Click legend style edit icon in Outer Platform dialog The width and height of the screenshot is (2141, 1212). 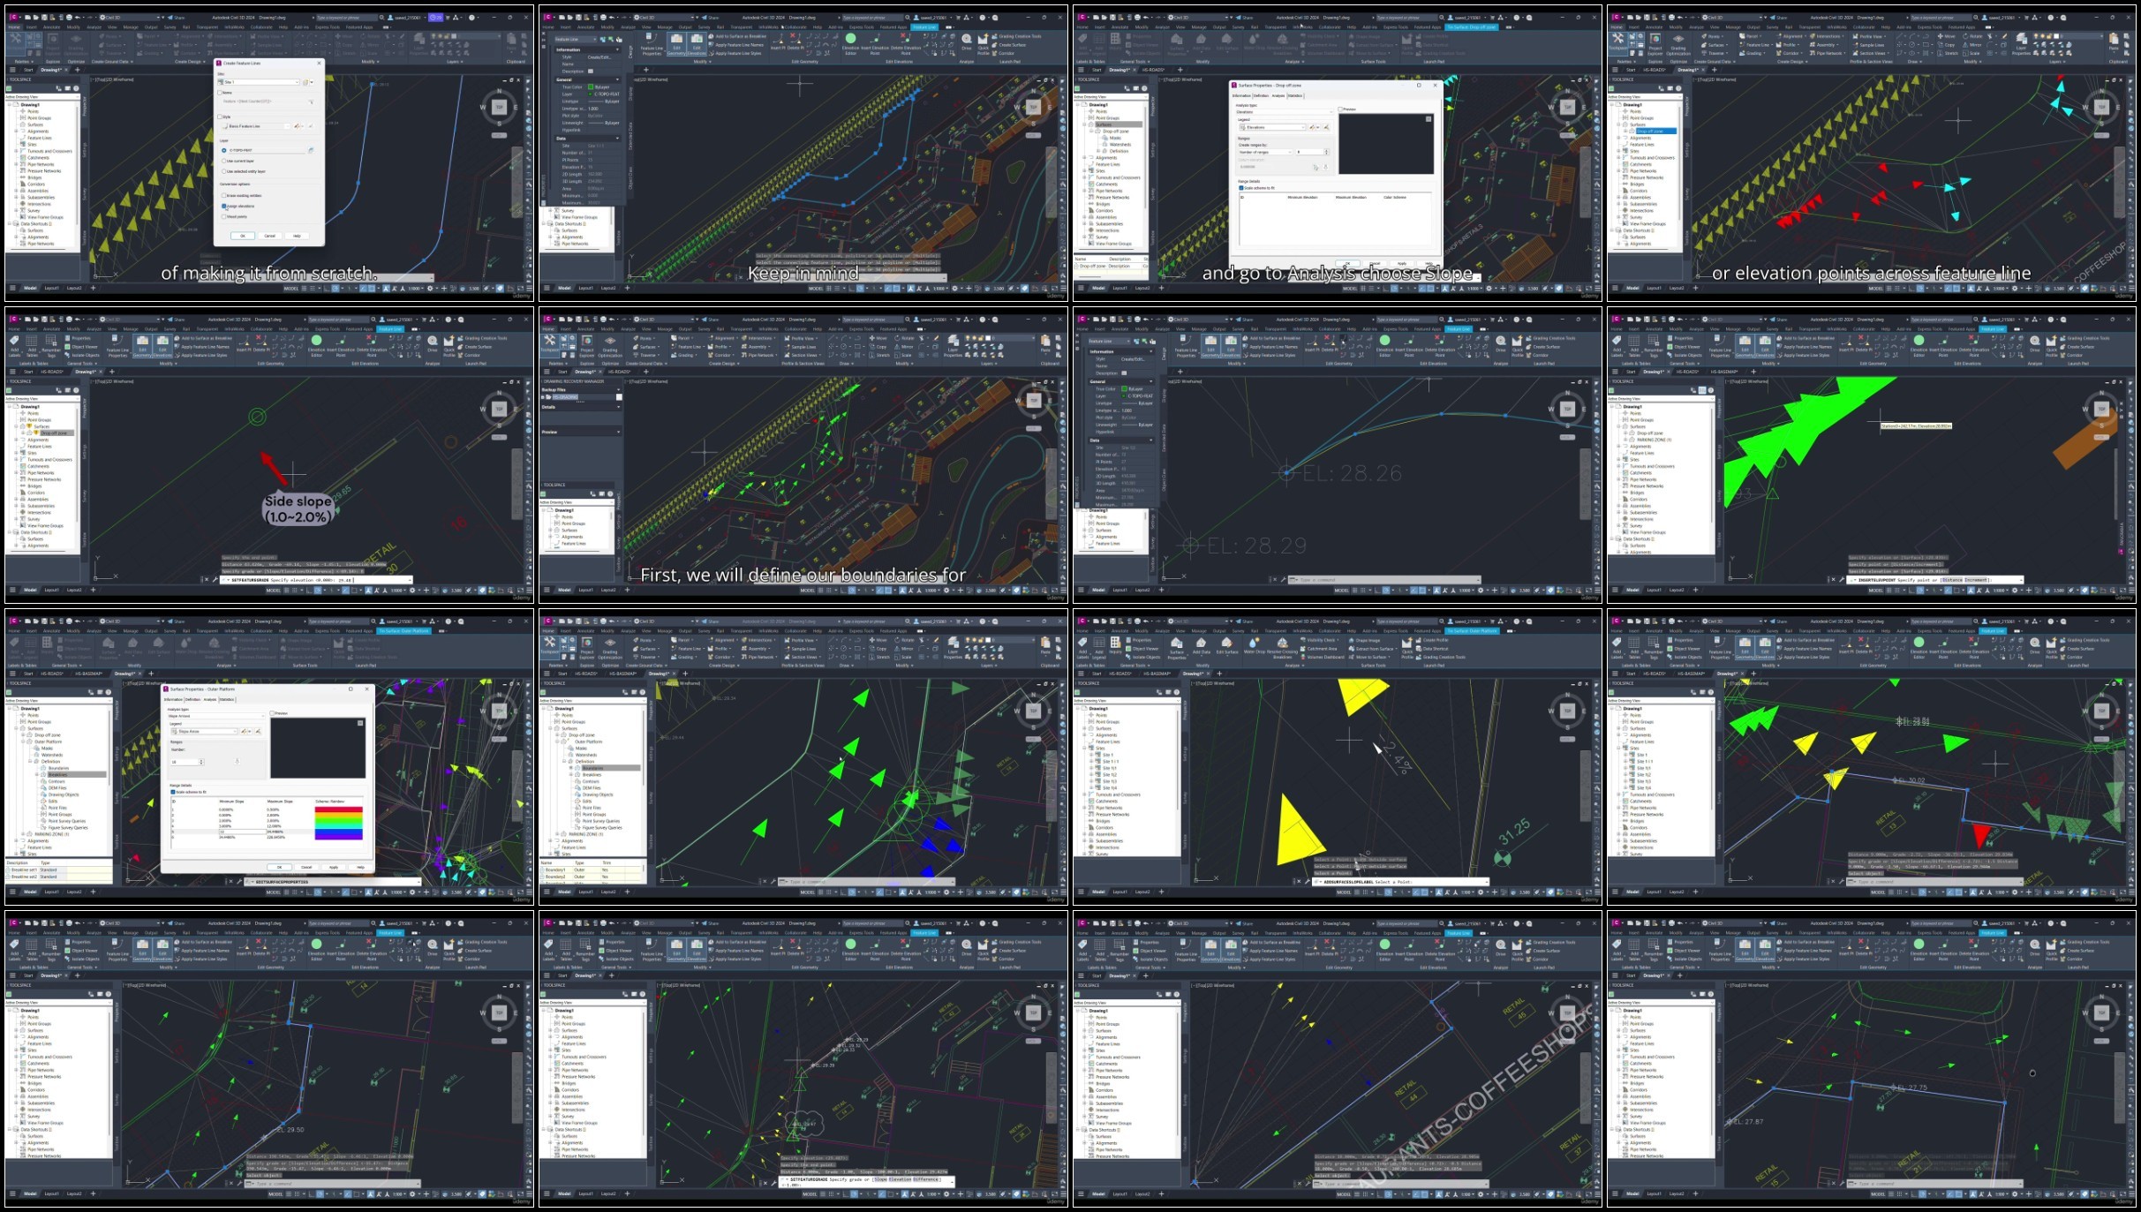pyautogui.click(x=244, y=731)
